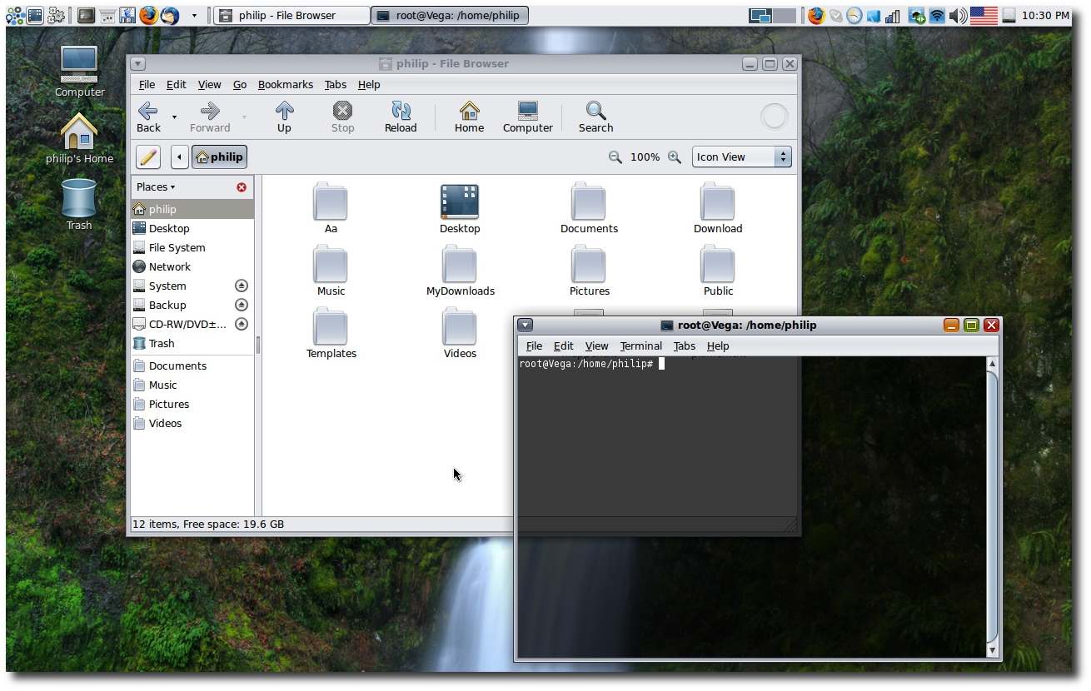The image size is (1091, 691).
Task: Open Computer desktop icon
Action: click(x=79, y=72)
